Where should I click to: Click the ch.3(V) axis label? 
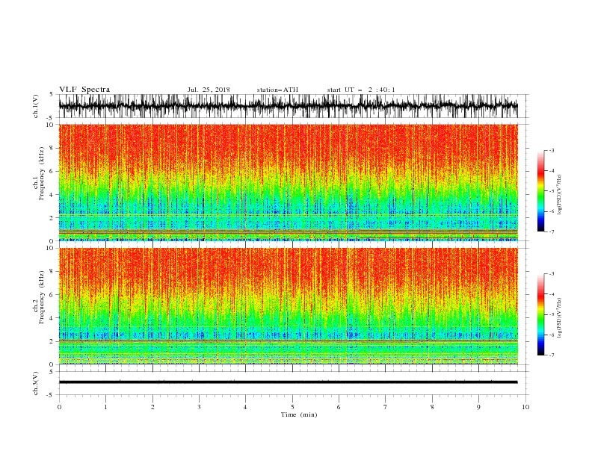(36, 383)
